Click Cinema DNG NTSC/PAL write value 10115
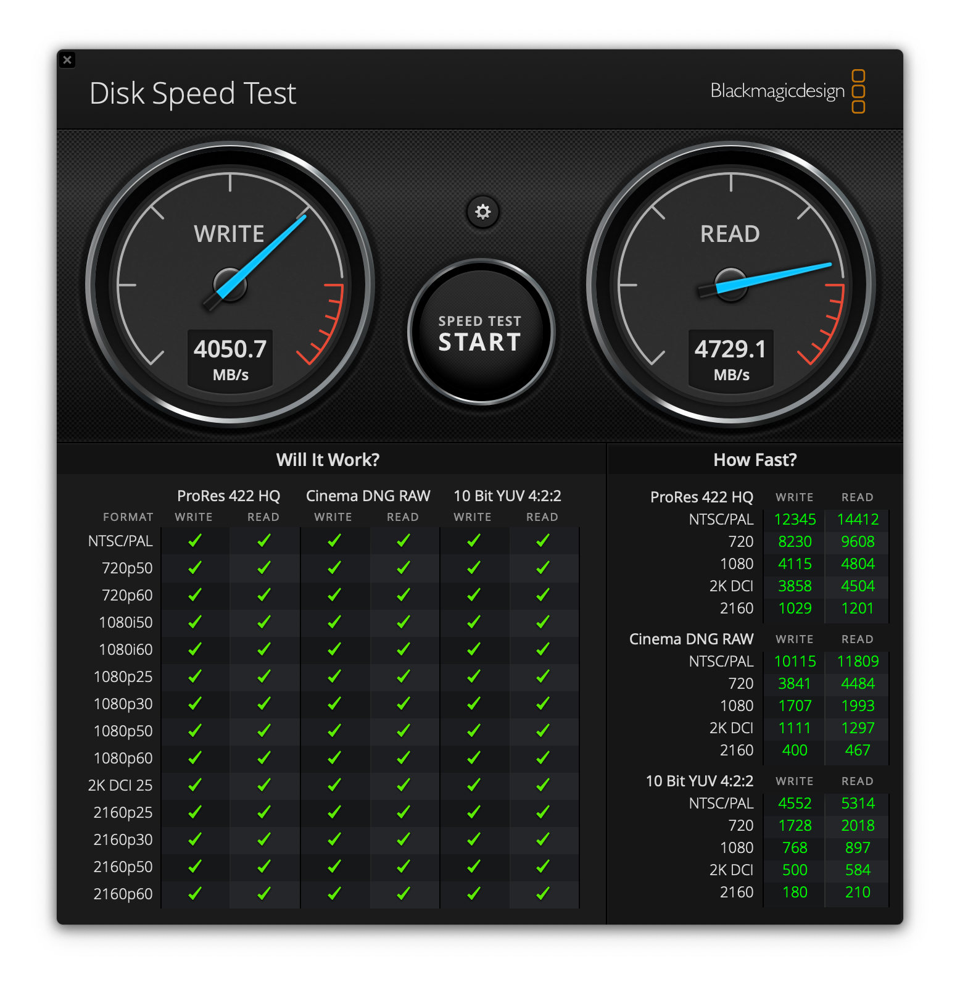 point(795,662)
